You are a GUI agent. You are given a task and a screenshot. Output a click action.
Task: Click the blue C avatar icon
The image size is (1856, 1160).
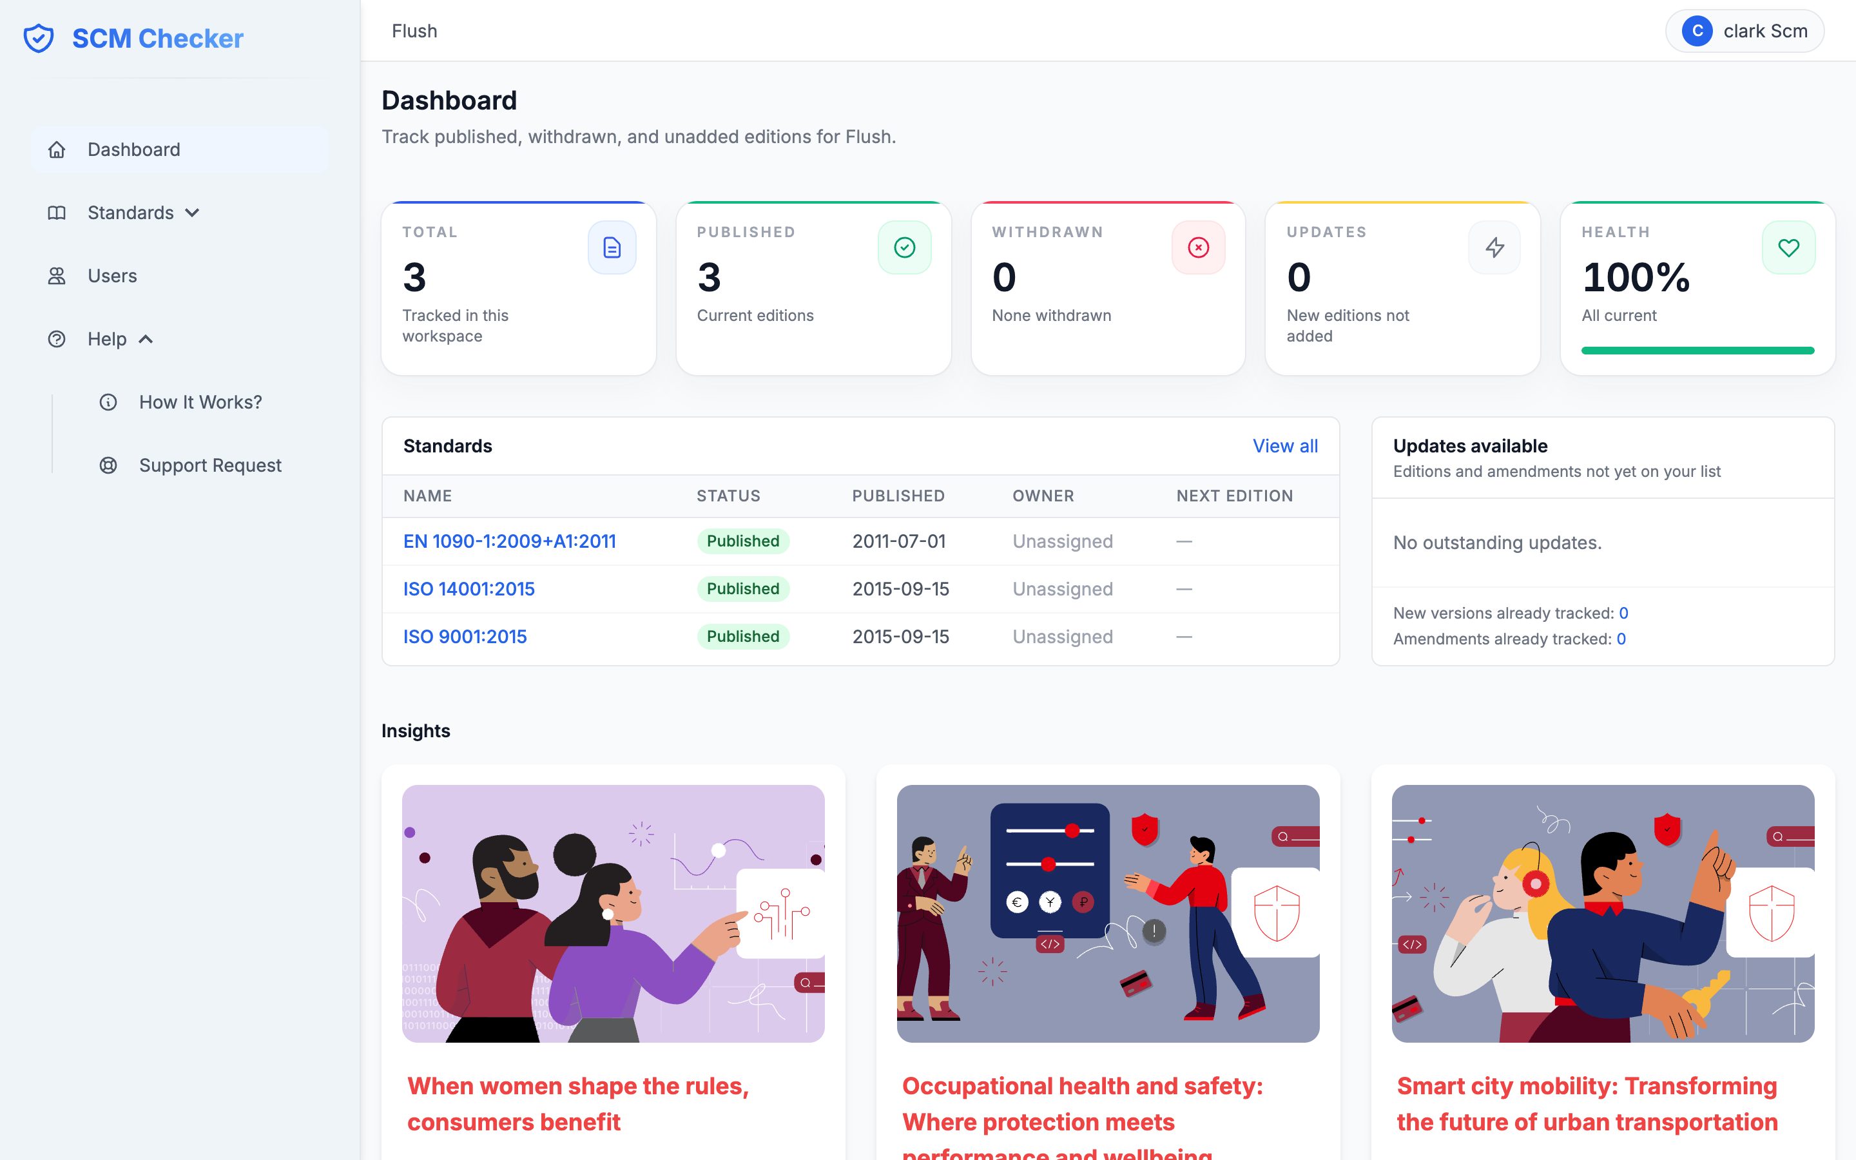(1697, 31)
